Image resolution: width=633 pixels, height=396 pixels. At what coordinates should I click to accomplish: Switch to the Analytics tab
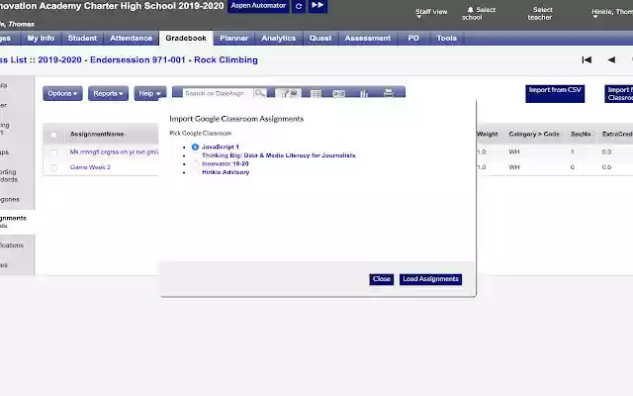point(279,38)
